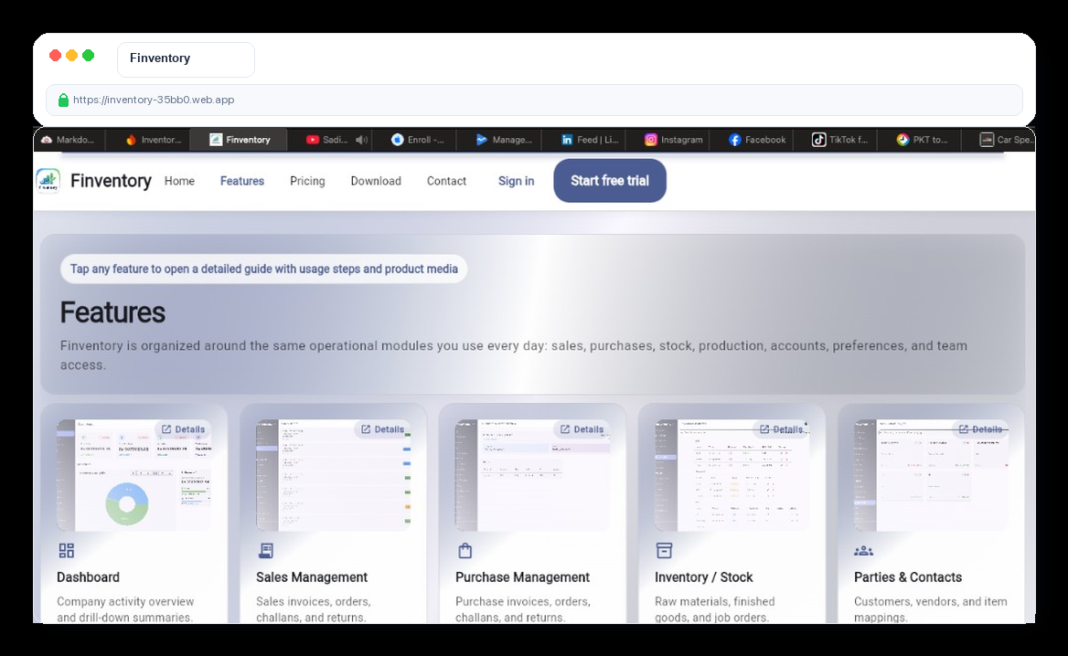Click the Finventory logo icon

pyautogui.click(x=48, y=181)
